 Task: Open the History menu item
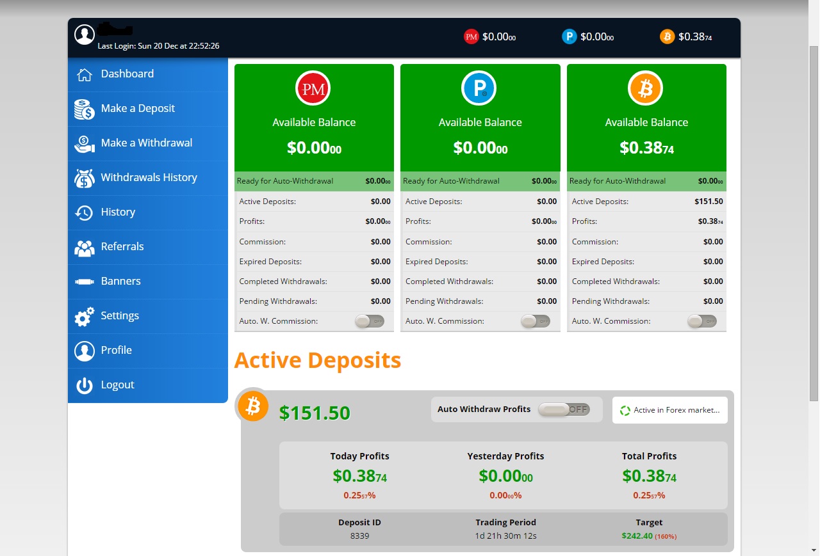click(118, 212)
